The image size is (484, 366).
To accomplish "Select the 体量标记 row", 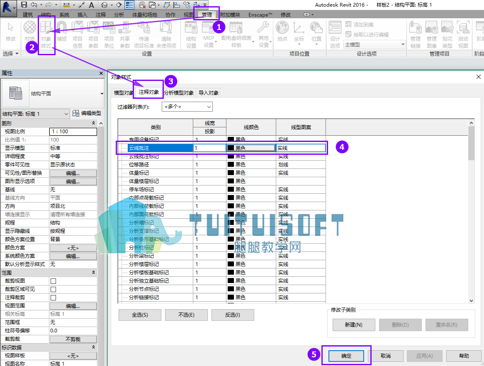I will coord(221,173).
